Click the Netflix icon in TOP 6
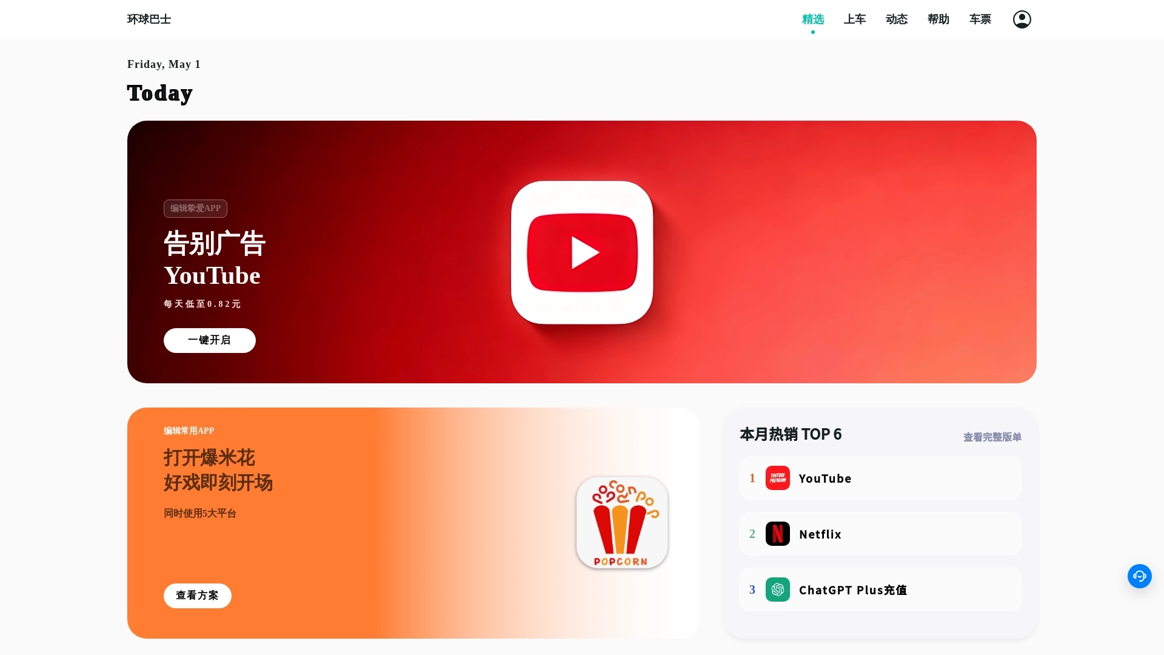 (x=777, y=534)
